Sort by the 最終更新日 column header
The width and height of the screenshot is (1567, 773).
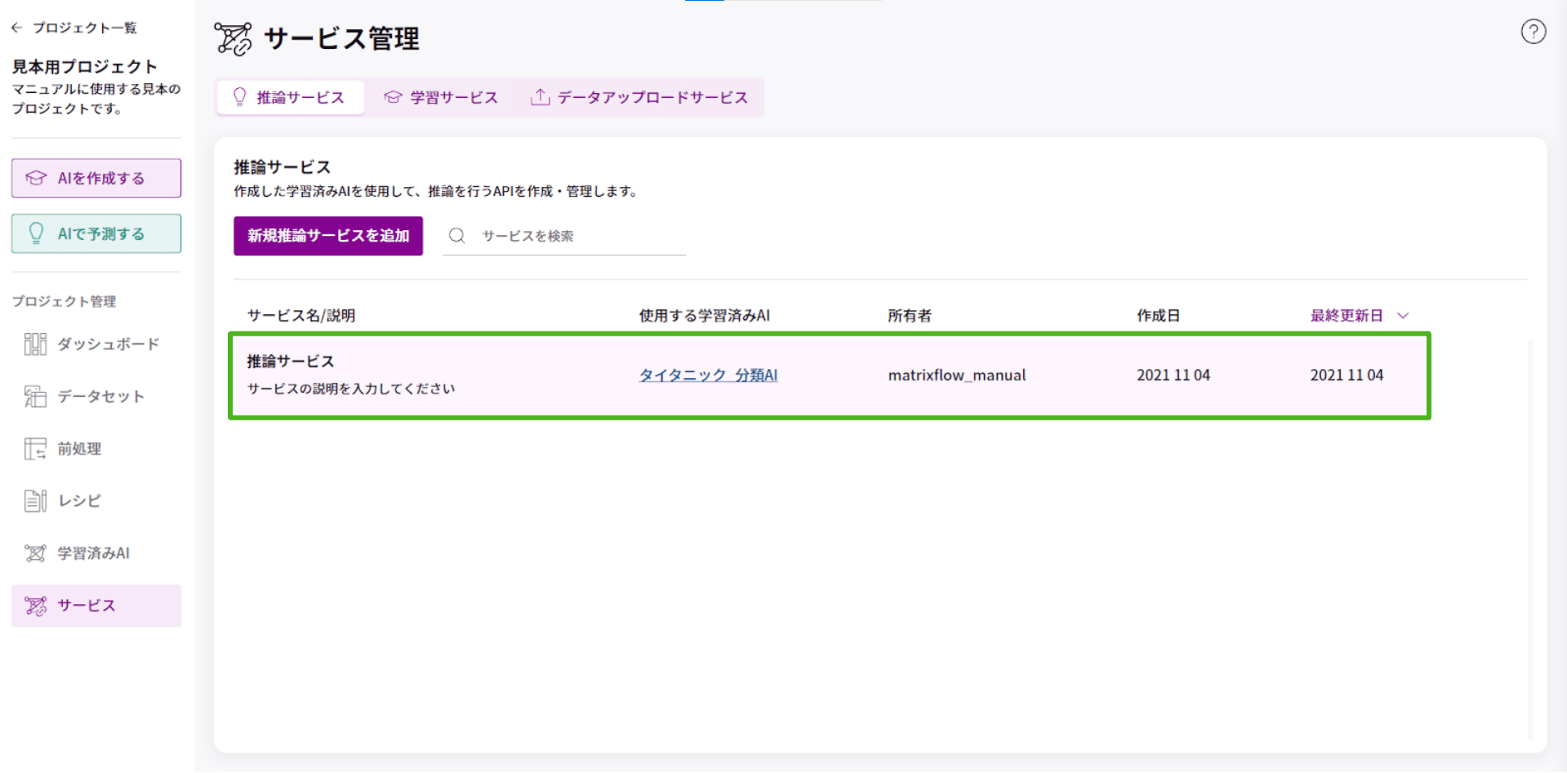(1347, 316)
